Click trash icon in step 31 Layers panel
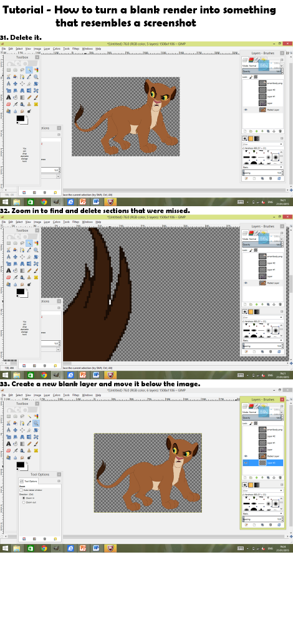 [x=281, y=131]
